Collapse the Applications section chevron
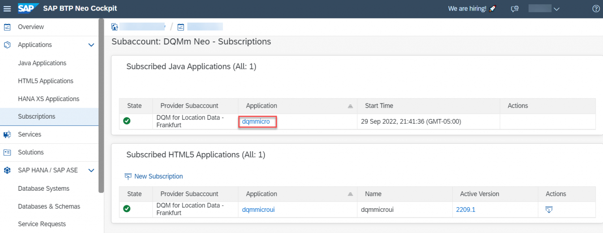 91,45
